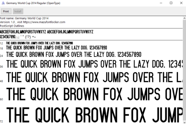
Task: Maximize the font viewer window
Action: pyautogui.click(x=171, y=3)
